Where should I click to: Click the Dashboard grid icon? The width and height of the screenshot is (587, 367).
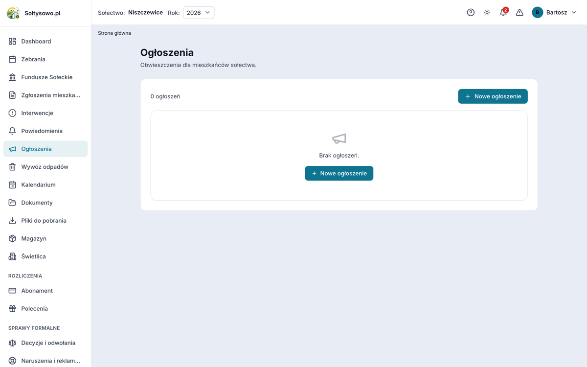coord(12,42)
